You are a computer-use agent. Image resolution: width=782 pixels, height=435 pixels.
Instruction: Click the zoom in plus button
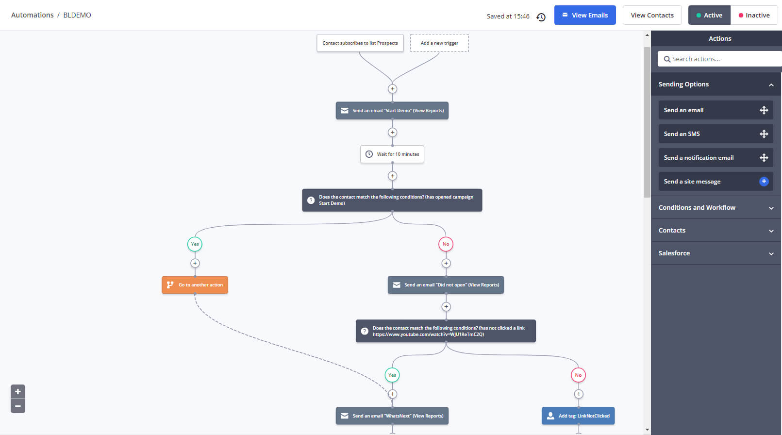pyautogui.click(x=18, y=391)
